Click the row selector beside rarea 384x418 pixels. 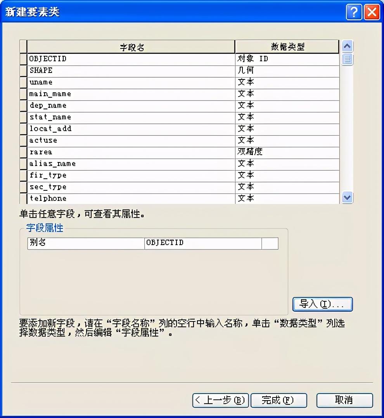[x=23, y=153]
